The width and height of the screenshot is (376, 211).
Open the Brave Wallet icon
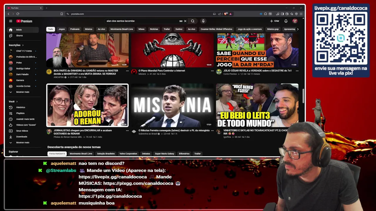click(x=287, y=14)
